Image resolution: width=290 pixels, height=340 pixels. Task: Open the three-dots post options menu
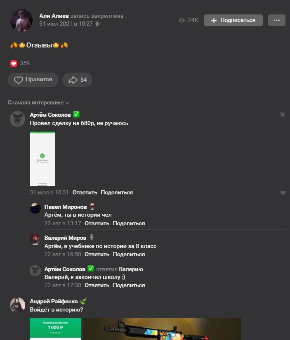276,20
